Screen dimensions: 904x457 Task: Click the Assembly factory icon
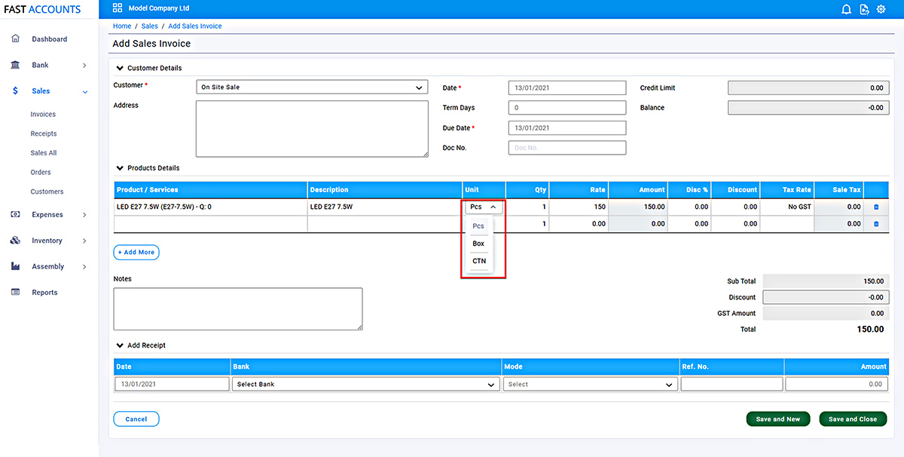point(16,266)
